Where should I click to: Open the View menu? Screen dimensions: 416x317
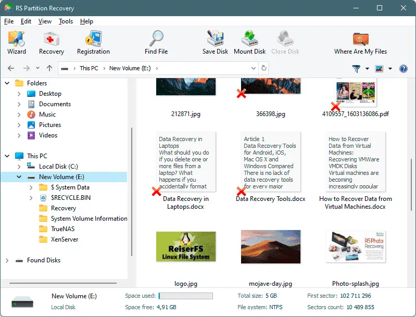point(45,21)
